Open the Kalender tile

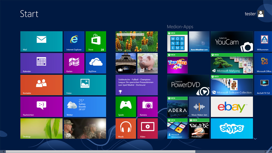(x=41, y=63)
